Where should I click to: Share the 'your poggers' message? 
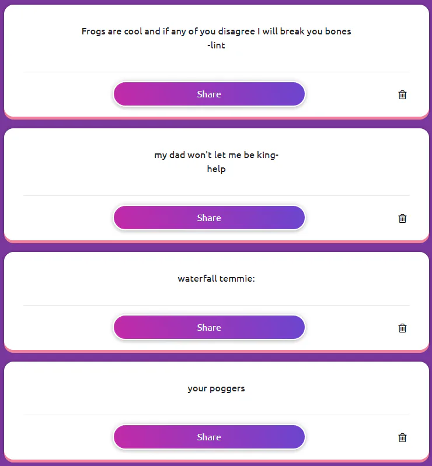pyautogui.click(x=209, y=437)
